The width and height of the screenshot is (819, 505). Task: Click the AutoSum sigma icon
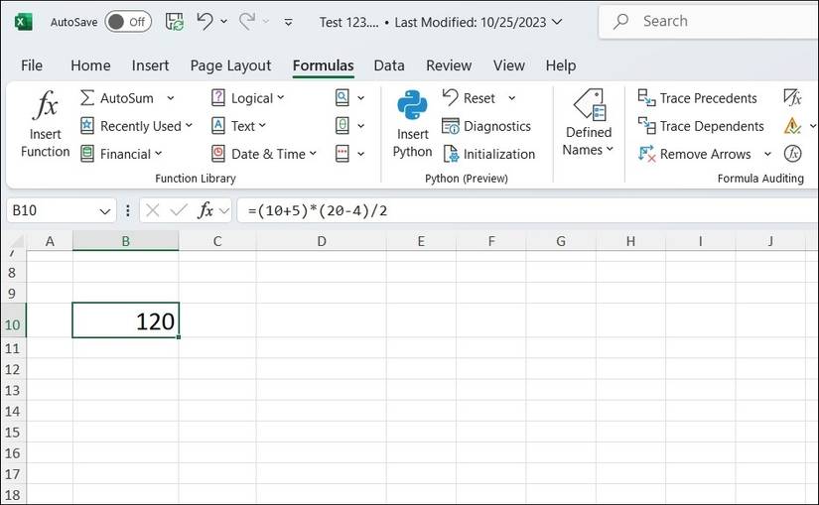pos(87,97)
